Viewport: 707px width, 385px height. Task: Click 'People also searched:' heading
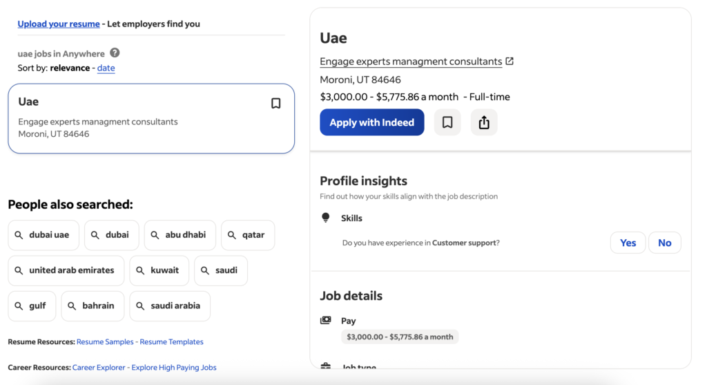(x=70, y=205)
